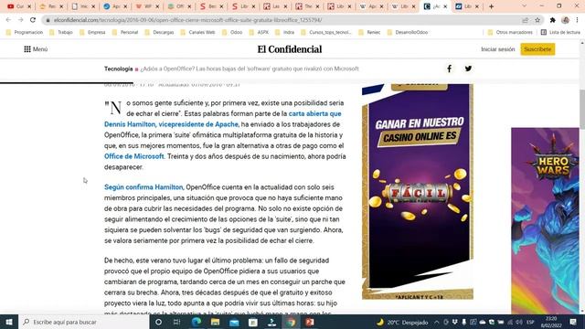Open the Cursos_tops_tecnol bookmarks folder

tap(326, 33)
